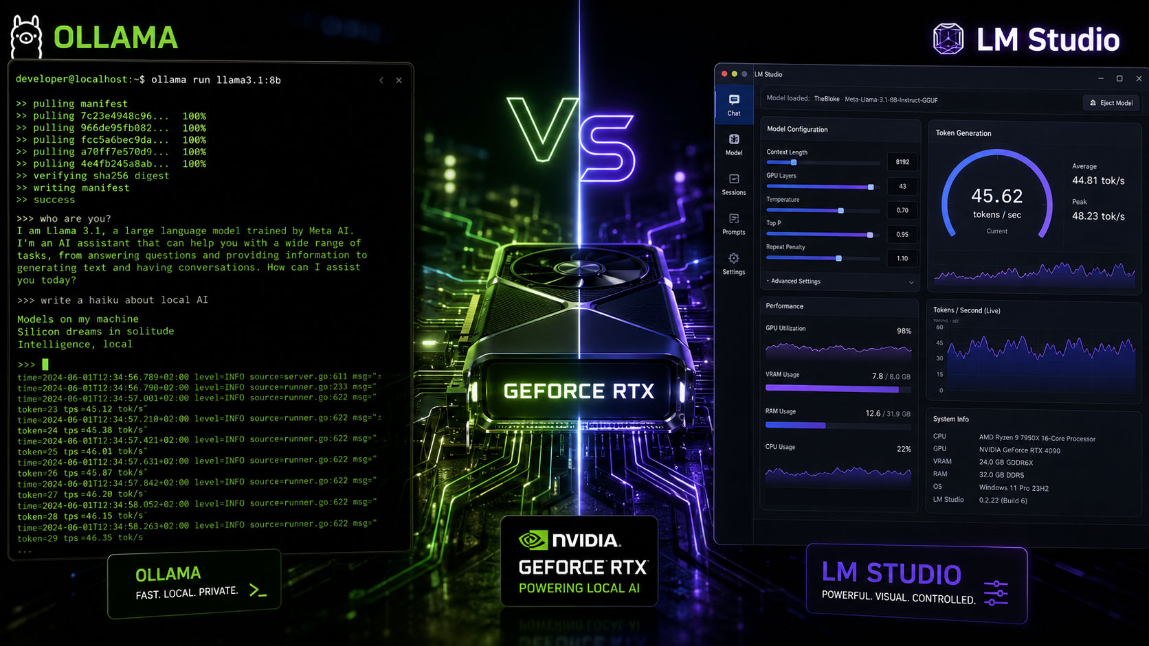Screen dimensions: 1149x646
Task: Click the command 'ollama run llama3.1:8b'
Action: click(216, 80)
